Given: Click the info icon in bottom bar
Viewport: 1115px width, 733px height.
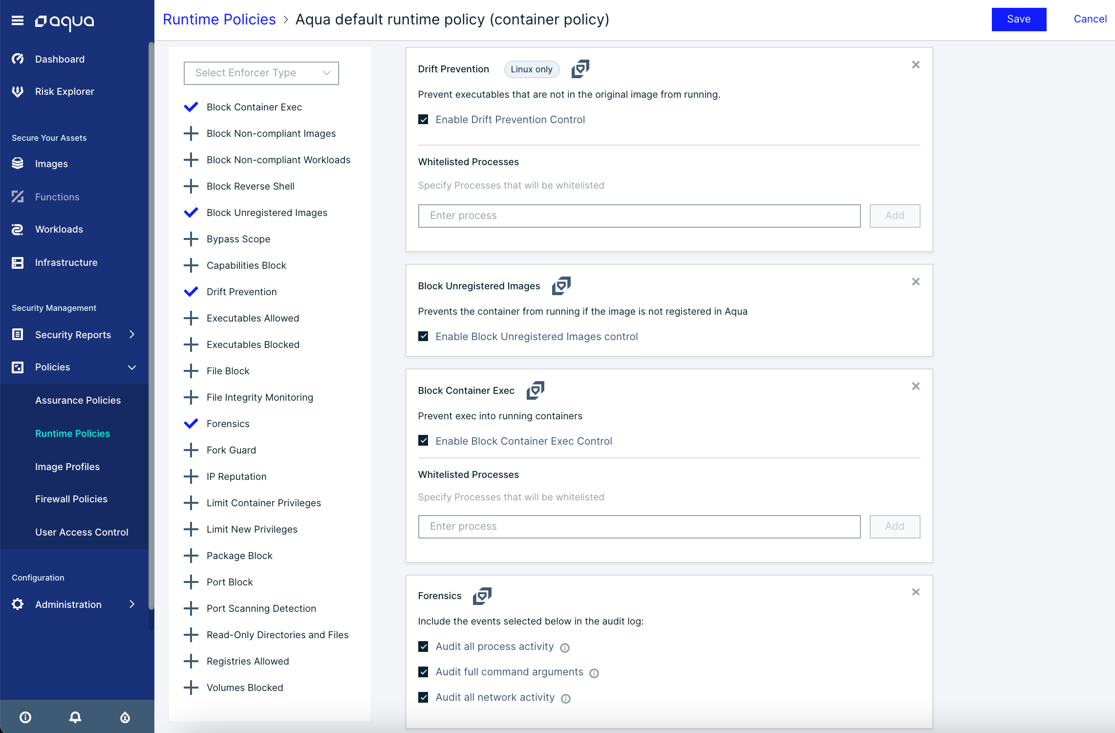Looking at the screenshot, I should coord(25,717).
